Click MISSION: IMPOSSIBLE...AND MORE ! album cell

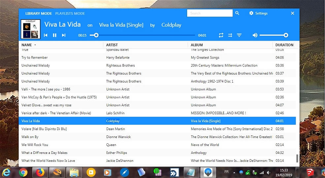[x=218, y=113]
